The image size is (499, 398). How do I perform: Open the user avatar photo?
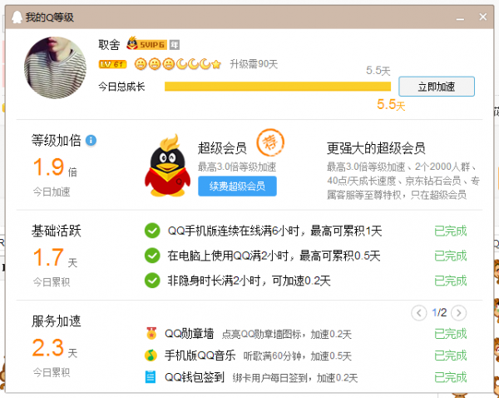(x=56, y=67)
